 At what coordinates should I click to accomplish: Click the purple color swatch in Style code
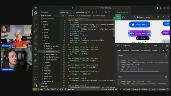click(158, 84)
